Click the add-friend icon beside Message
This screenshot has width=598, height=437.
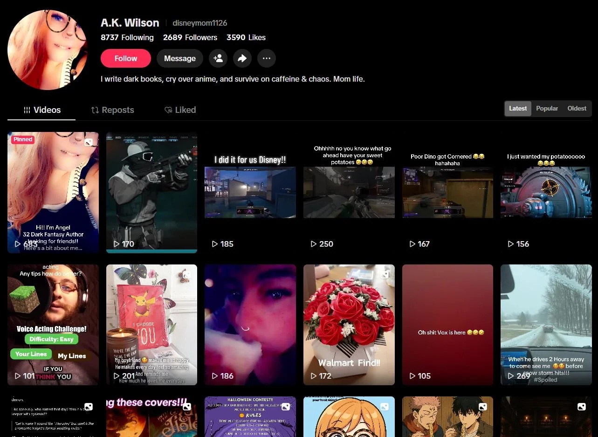(x=218, y=58)
